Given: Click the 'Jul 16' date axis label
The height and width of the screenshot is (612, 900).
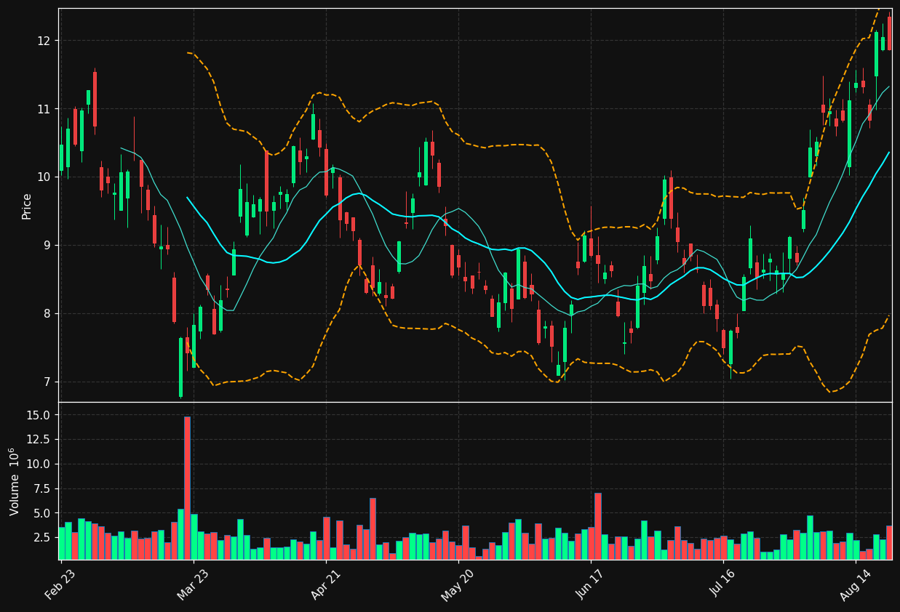Looking at the screenshot, I should [722, 584].
